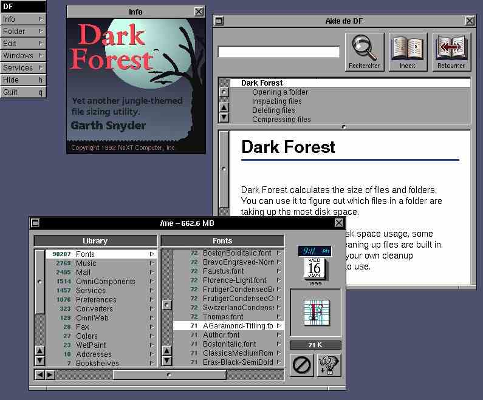The height and width of the screenshot is (400, 483).
Task: Click miniaturize icon of Aide de DF window
Action: (219, 21)
